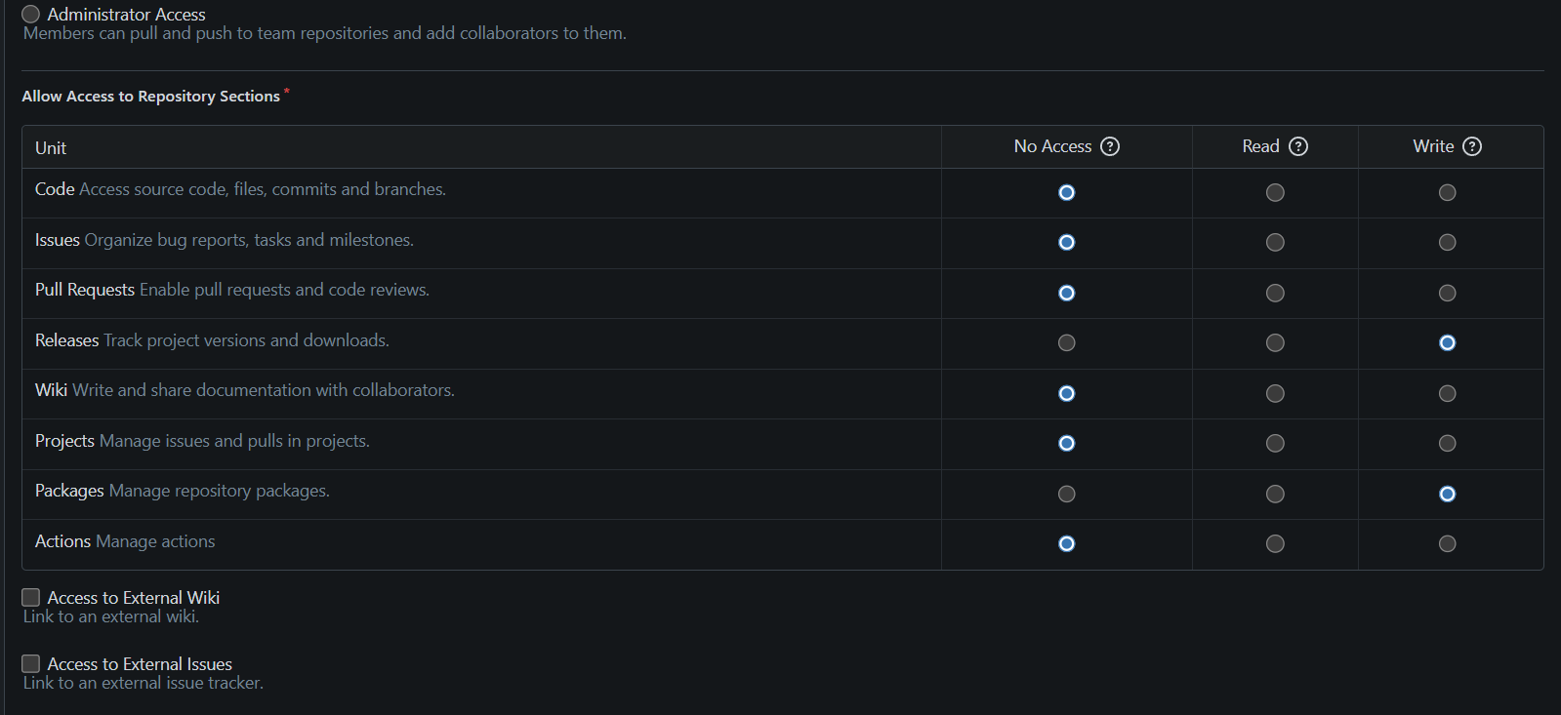
Task: Click the help icon beside No Access
Action: tap(1110, 146)
